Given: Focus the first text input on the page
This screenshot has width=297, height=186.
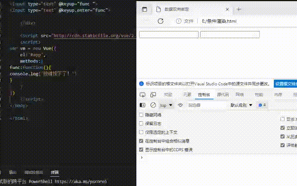Looking at the screenshot, I should pos(168,34).
